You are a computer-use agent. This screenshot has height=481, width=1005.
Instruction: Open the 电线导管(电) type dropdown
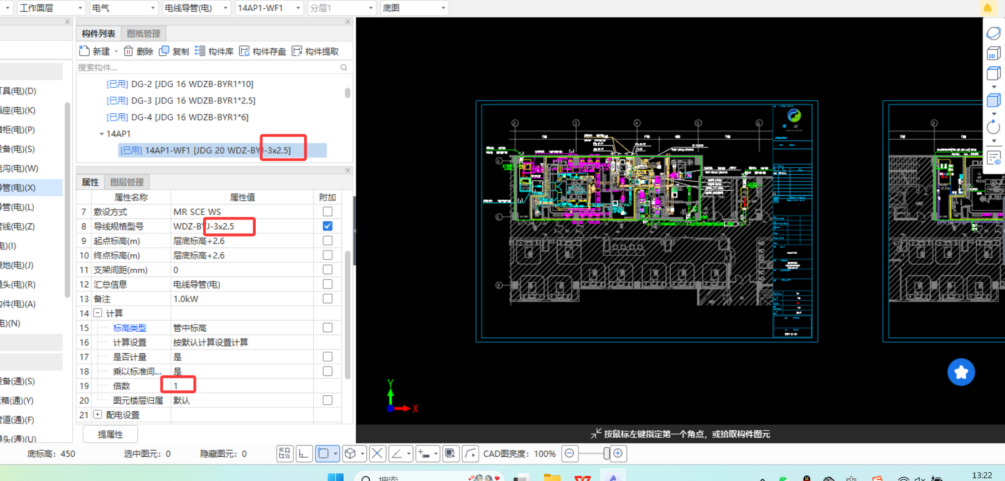click(196, 8)
